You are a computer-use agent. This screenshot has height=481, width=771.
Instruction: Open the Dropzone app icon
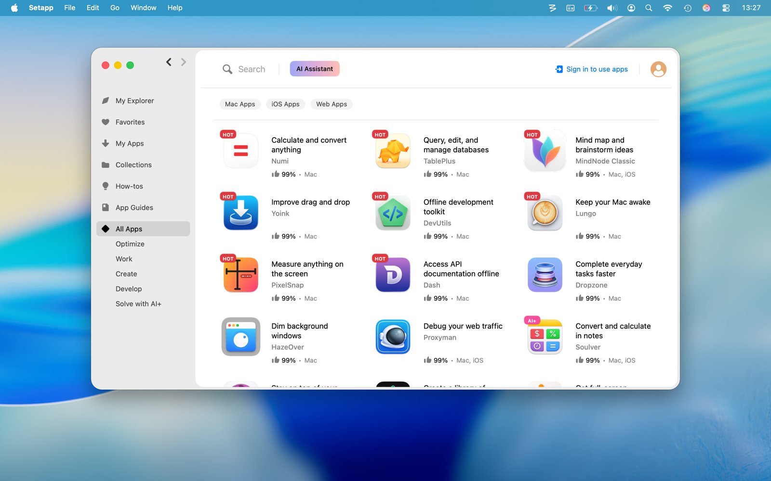[x=545, y=275]
